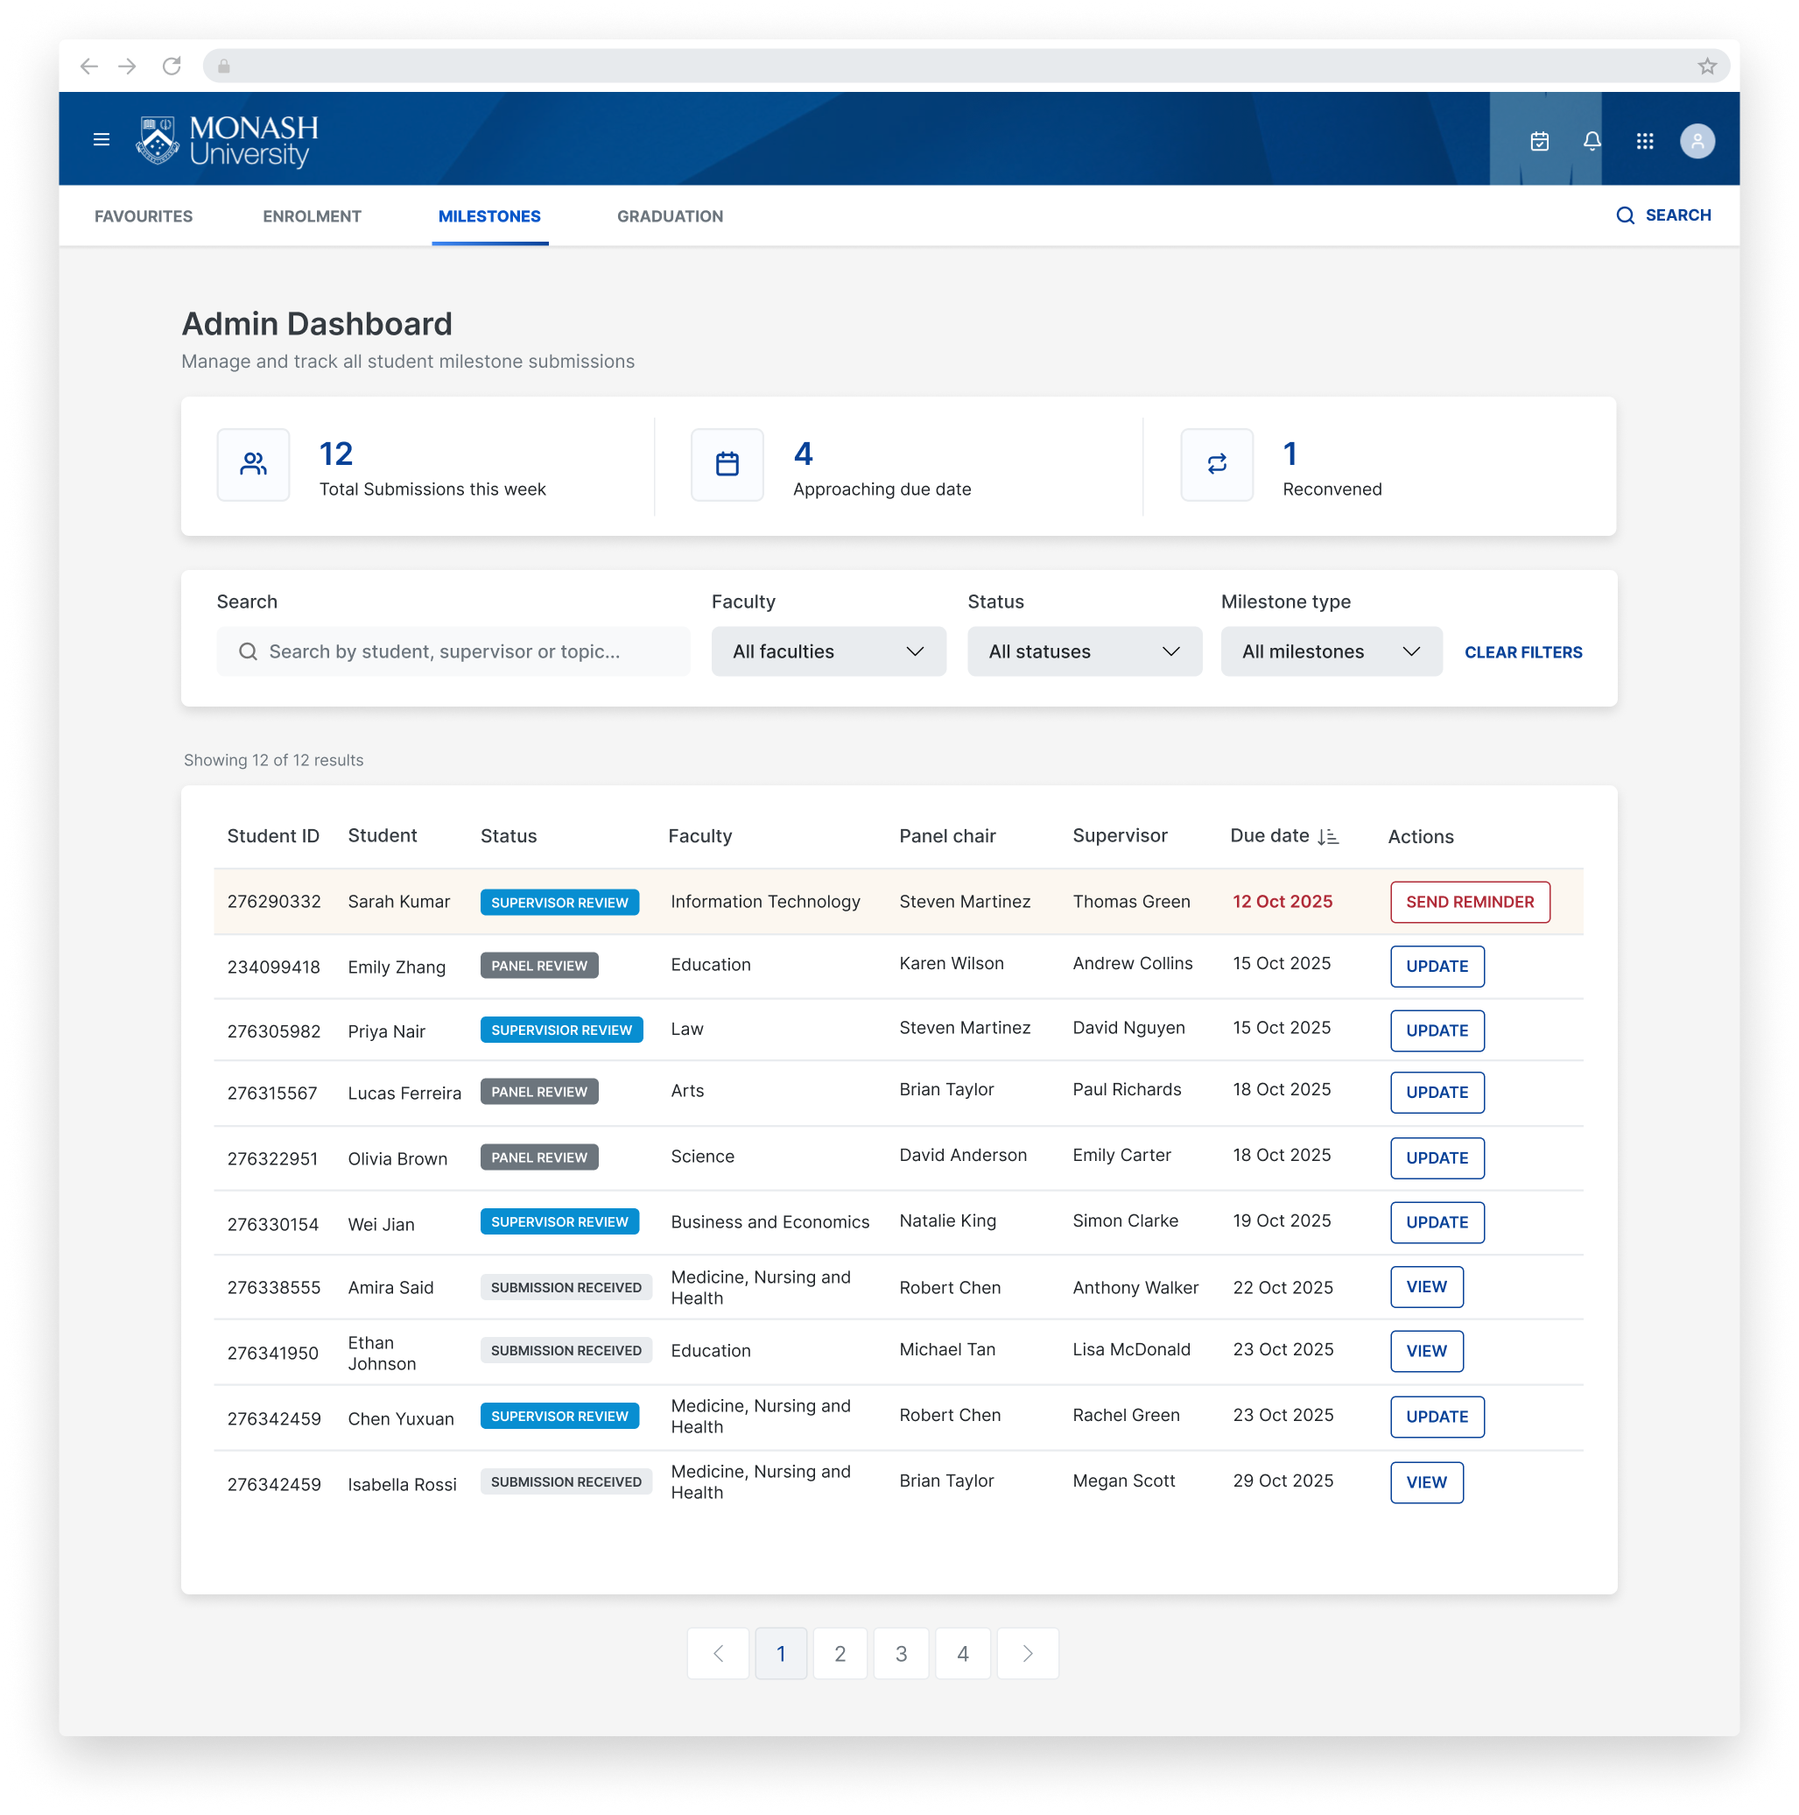Click inside the student search field
The height and width of the screenshot is (1815, 1799).
[x=453, y=651]
